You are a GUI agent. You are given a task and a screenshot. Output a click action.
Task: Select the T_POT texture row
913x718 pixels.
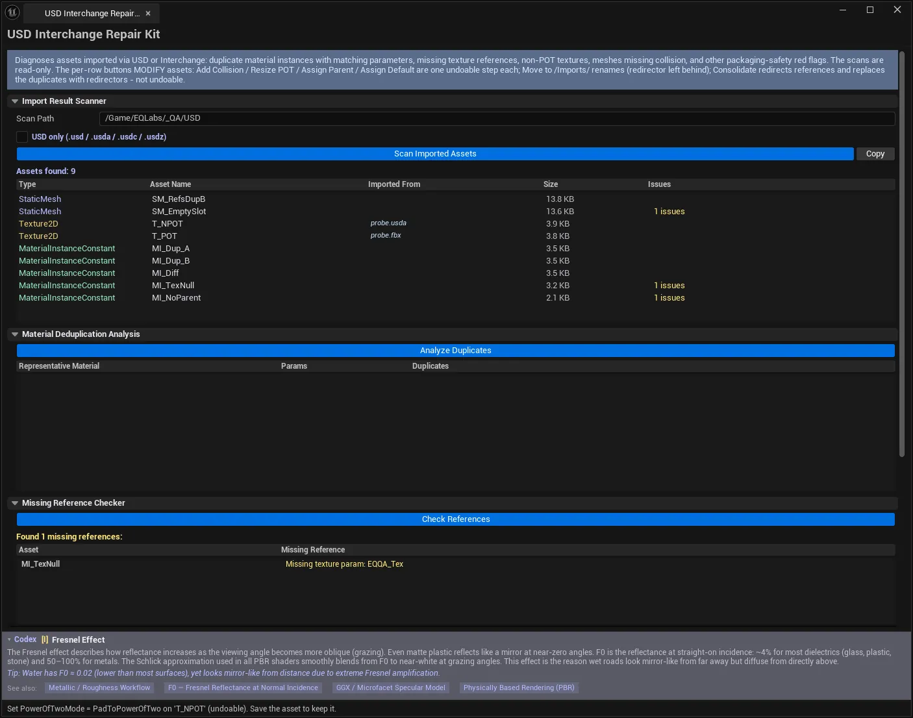(x=456, y=236)
